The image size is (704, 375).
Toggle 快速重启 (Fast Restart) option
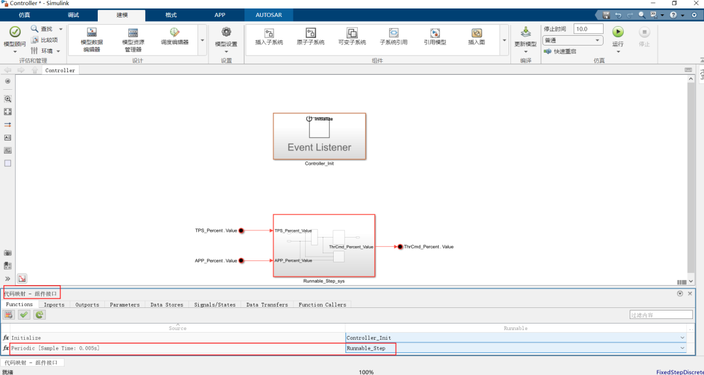[565, 51]
